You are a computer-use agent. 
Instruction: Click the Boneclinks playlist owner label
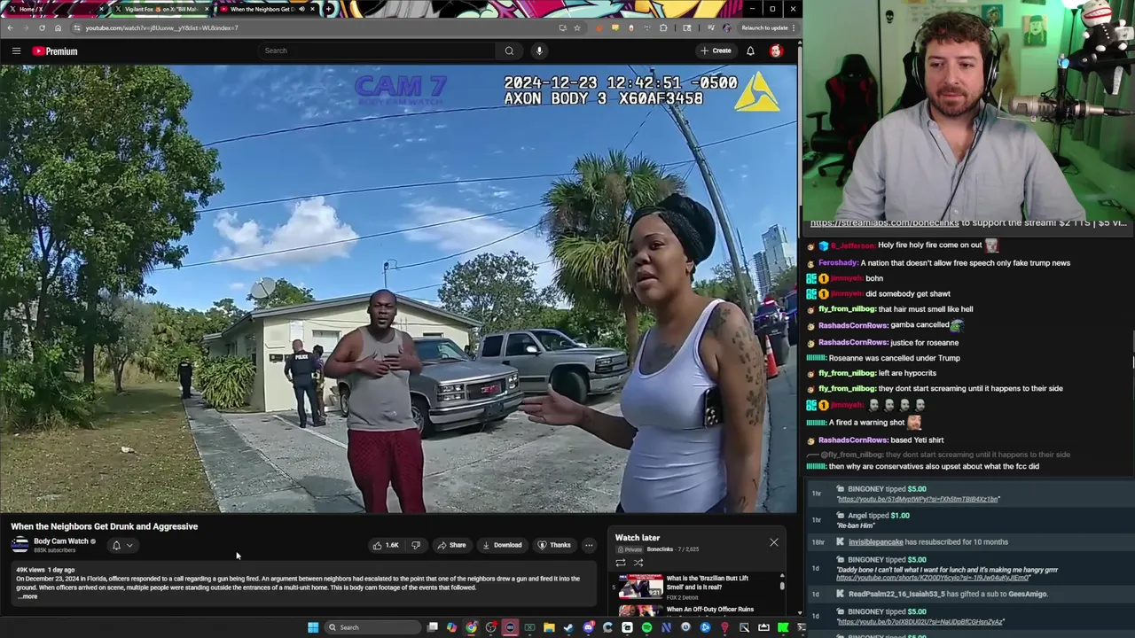coord(659,549)
